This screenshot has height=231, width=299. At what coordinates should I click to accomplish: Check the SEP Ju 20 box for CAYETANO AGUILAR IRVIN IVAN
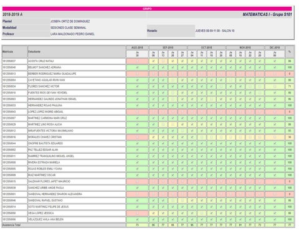click(x=173, y=80)
